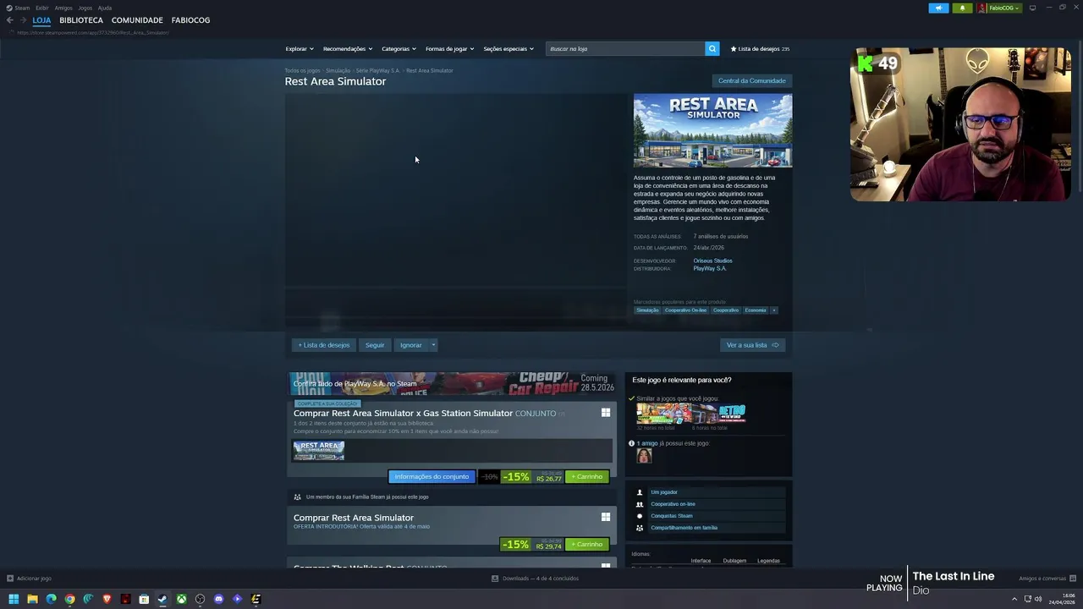This screenshot has width=1083, height=609.
Task: Switch to the FABIOCOG profile tab
Action: (190, 20)
